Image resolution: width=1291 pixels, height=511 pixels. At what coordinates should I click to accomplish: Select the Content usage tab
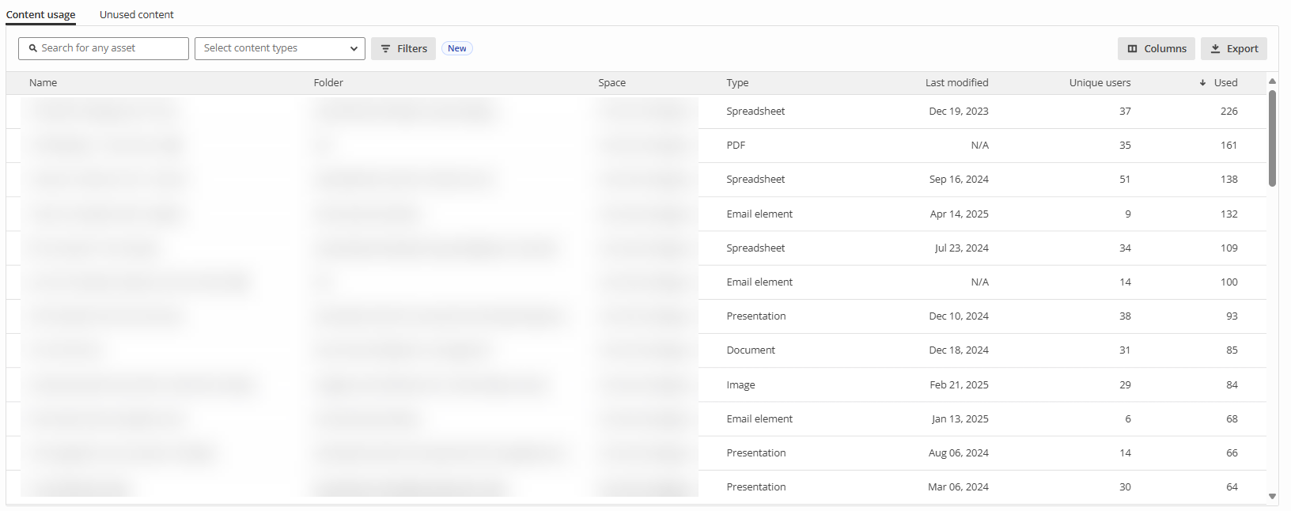point(41,14)
